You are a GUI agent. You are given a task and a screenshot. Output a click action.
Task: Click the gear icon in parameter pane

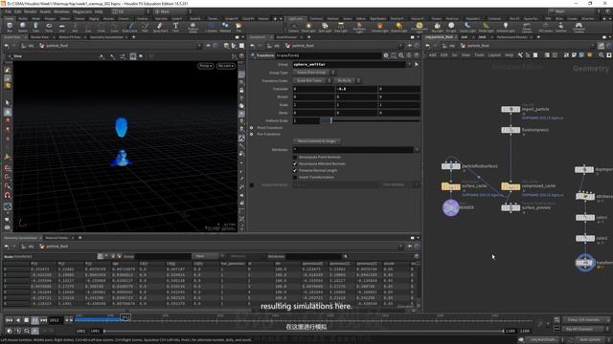tap(386, 55)
